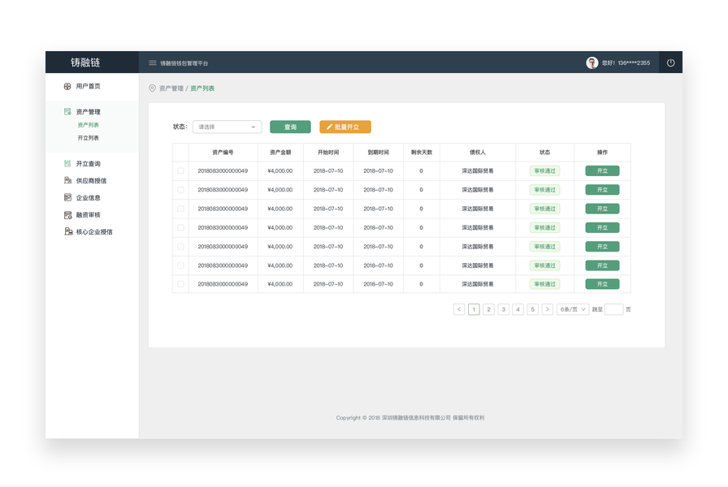This screenshot has height=487, width=728.
Task: Click 开立 button in the first row
Action: point(602,170)
